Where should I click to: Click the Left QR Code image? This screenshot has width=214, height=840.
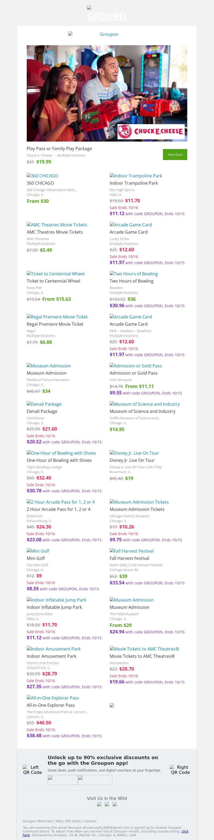coord(32,770)
